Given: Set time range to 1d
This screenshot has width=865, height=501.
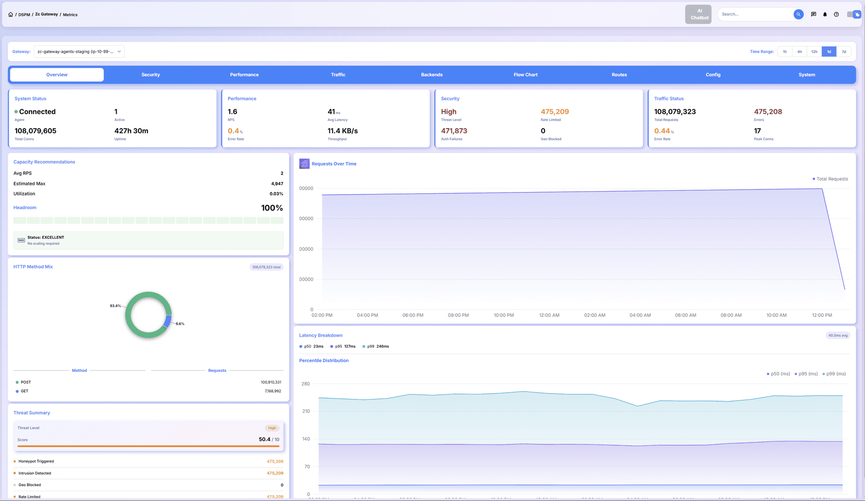Looking at the screenshot, I should click(829, 52).
